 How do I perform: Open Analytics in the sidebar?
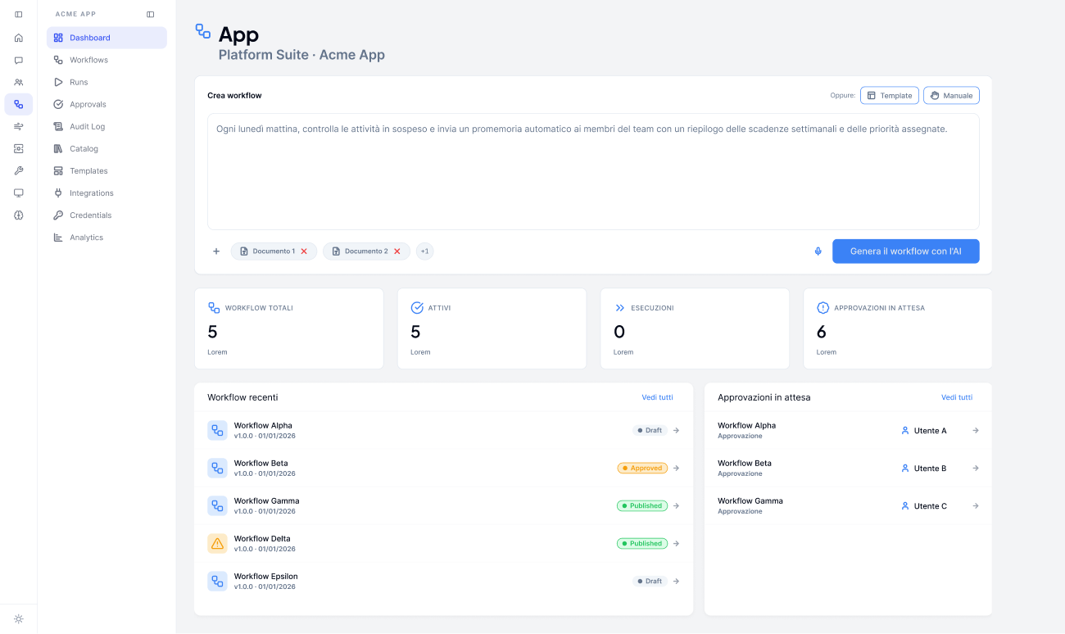(x=106, y=237)
